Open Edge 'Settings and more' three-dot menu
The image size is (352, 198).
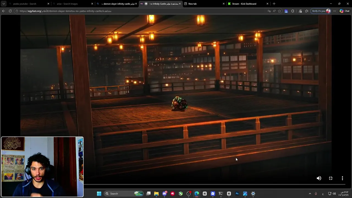[x=334, y=11]
